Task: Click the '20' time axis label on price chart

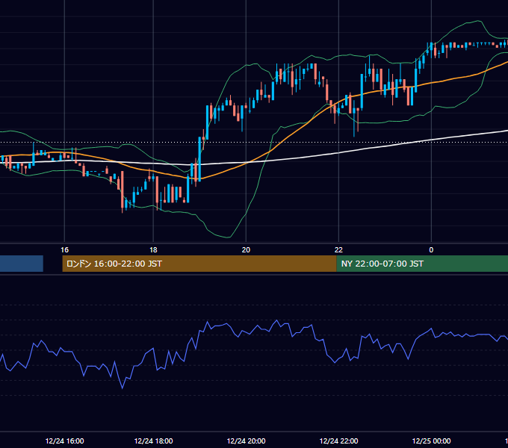Action: 246,250
